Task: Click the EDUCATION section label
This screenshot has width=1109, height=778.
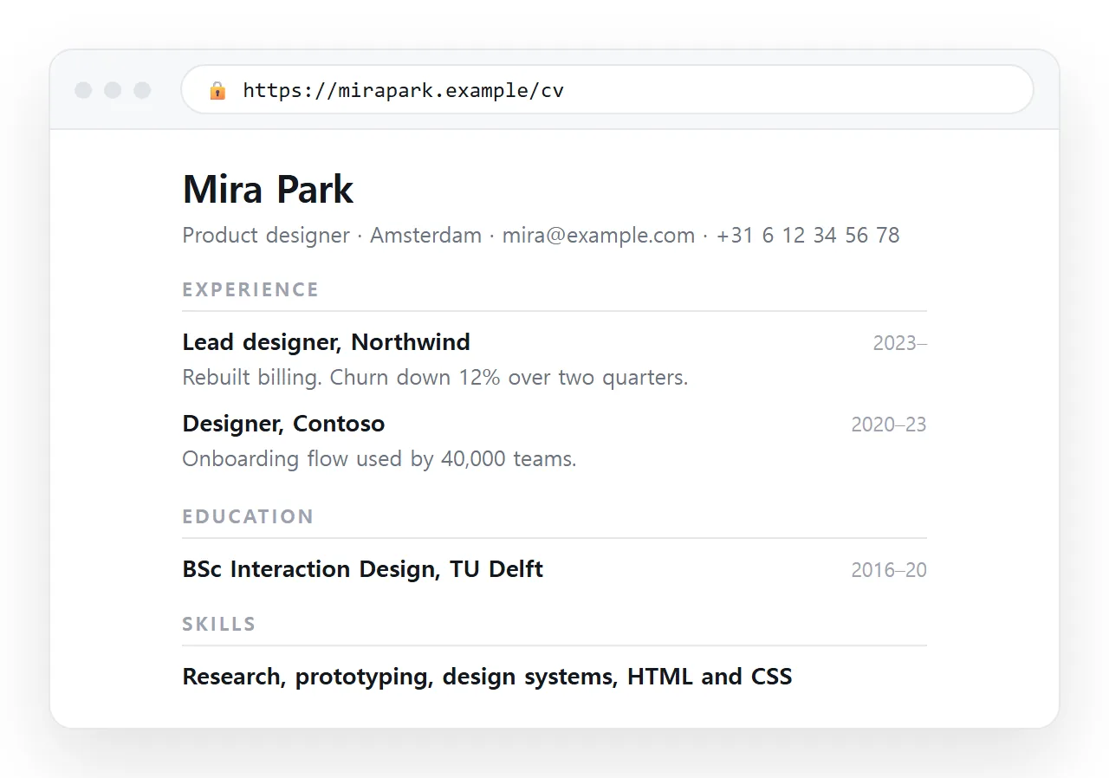Action: 248,516
